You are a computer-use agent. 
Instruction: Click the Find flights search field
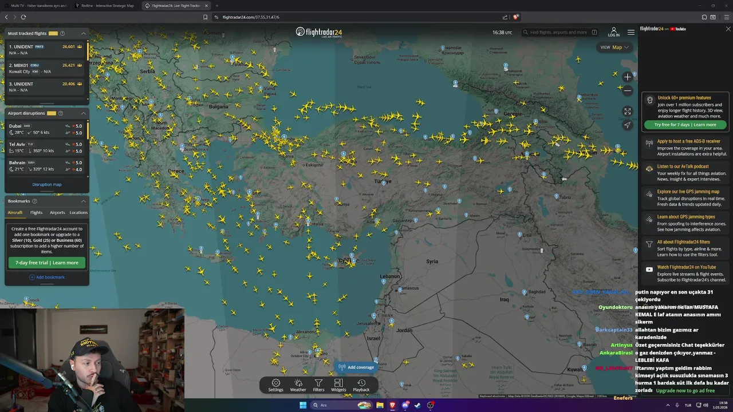559,32
